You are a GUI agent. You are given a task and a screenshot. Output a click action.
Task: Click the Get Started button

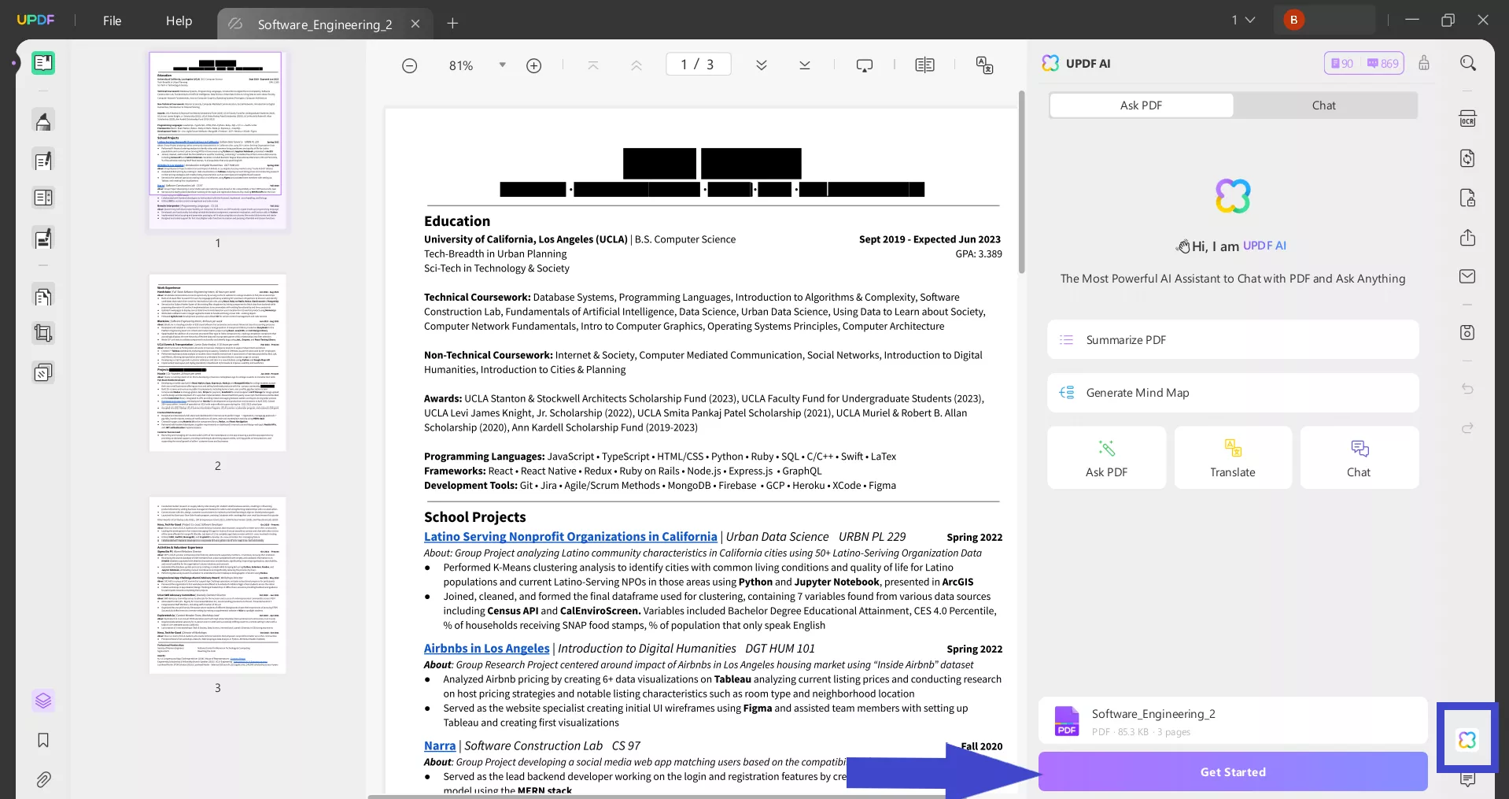pos(1232,771)
